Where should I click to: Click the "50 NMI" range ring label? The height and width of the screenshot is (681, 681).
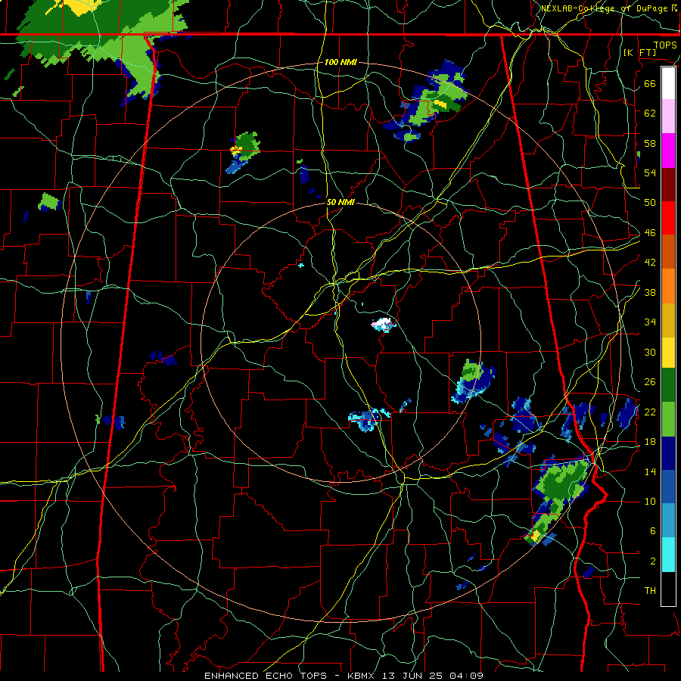tap(340, 202)
